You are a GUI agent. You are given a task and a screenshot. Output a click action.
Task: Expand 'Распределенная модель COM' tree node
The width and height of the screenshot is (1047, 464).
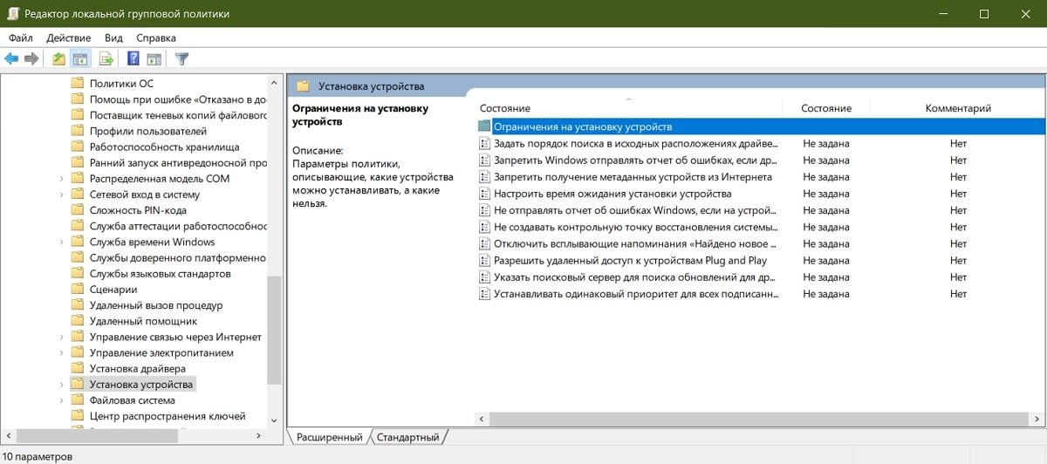click(61, 179)
